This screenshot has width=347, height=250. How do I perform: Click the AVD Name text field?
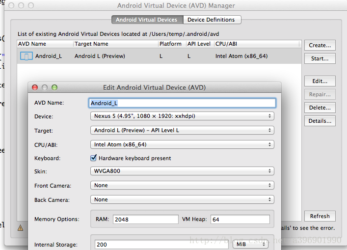tap(182, 103)
